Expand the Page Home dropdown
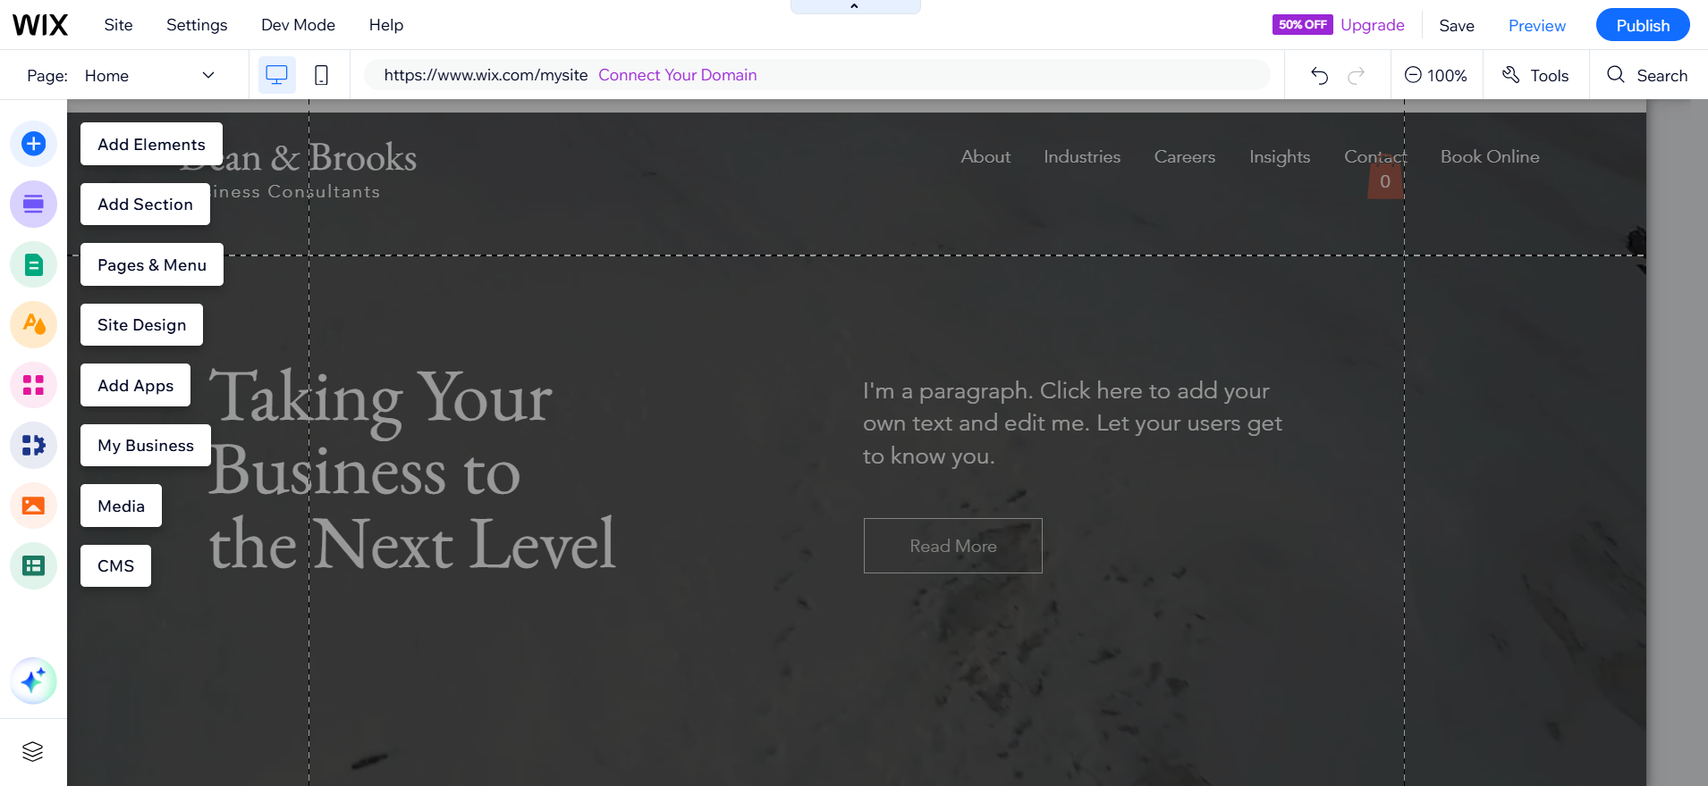Image resolution: width=1708 pixels, height=786 pixels. click(x=150, y=75)
